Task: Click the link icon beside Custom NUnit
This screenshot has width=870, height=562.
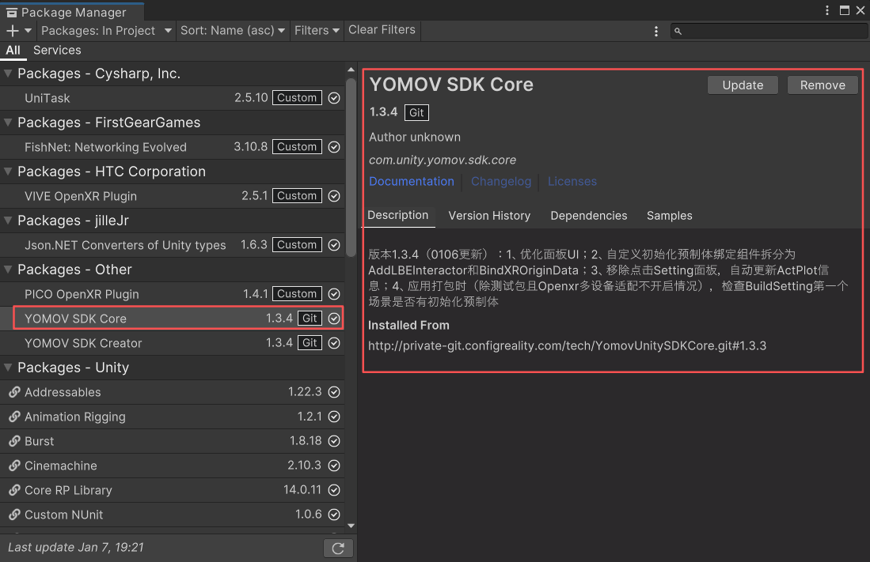Action: (x=14, y=515)
